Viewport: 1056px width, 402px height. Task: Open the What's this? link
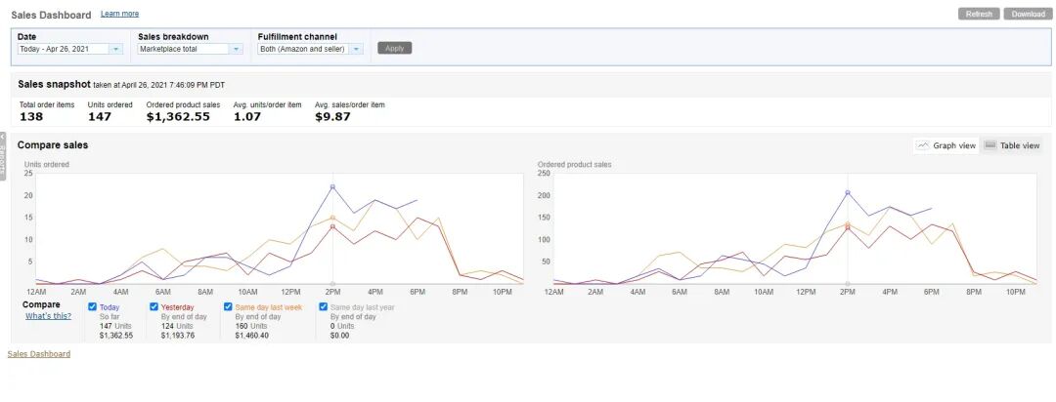49,316
